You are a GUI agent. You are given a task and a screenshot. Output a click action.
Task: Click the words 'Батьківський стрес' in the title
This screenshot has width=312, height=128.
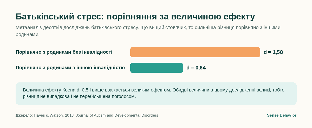tap(58, 16)
